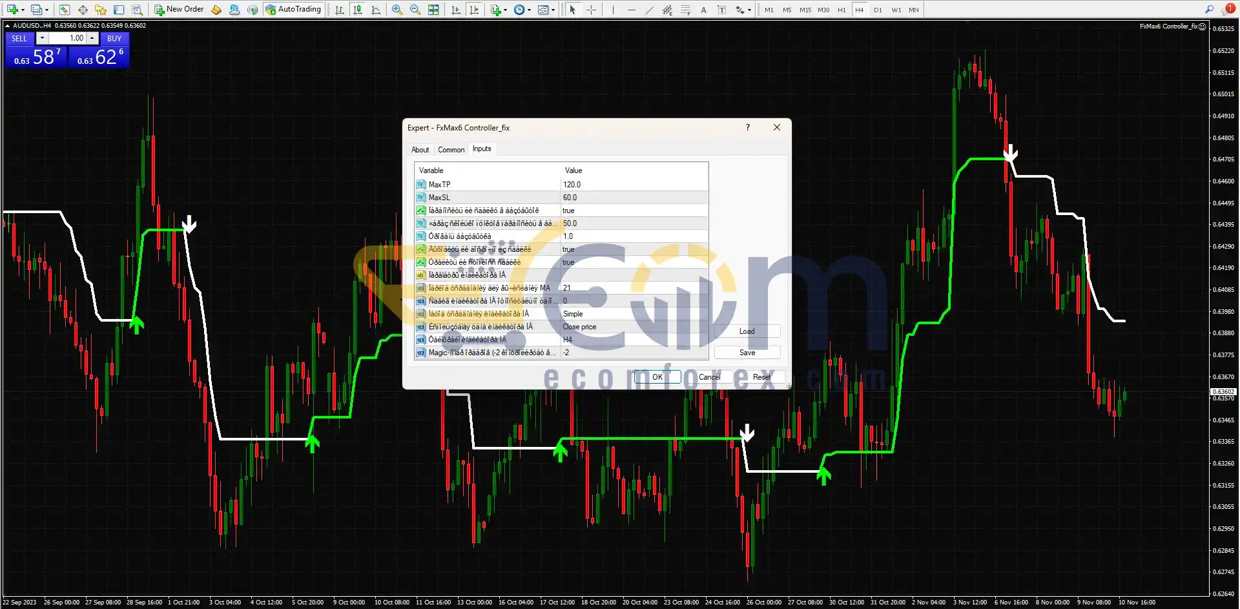Open the chat notifications icon

1228,9
